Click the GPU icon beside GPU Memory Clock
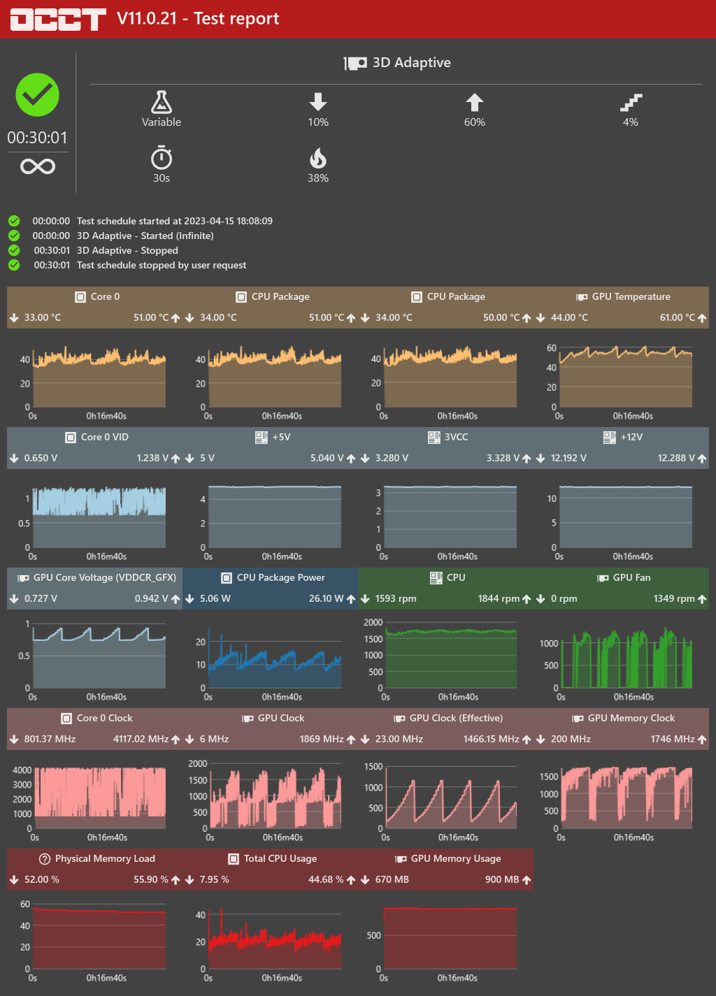 [x=578, y=719]
